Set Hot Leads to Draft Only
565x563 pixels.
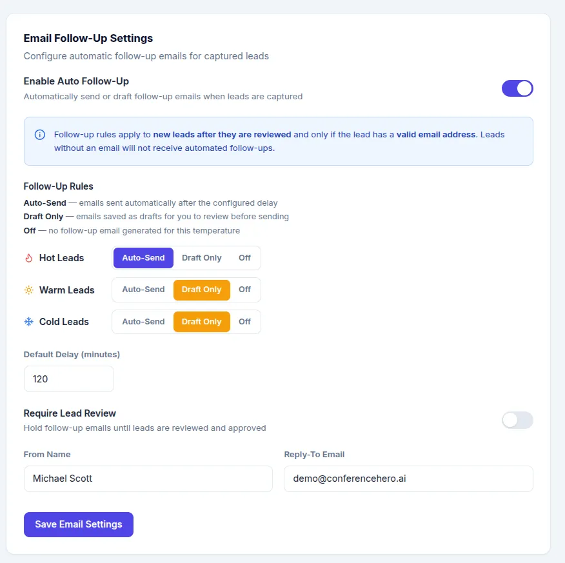point(201,257)
